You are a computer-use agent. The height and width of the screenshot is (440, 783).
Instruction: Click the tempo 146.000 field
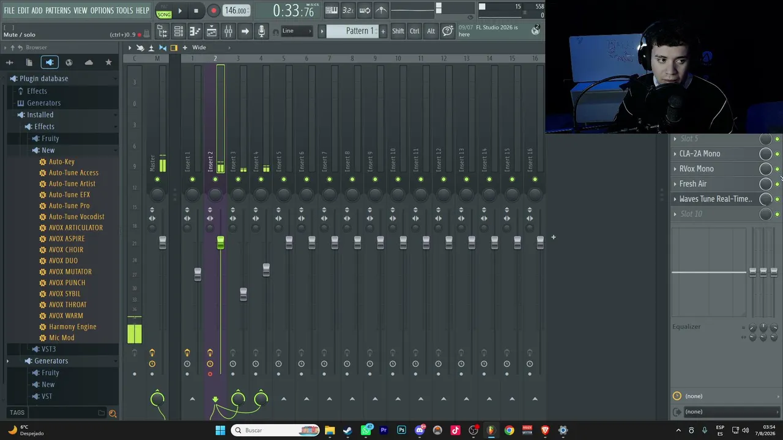pos(236,10)
